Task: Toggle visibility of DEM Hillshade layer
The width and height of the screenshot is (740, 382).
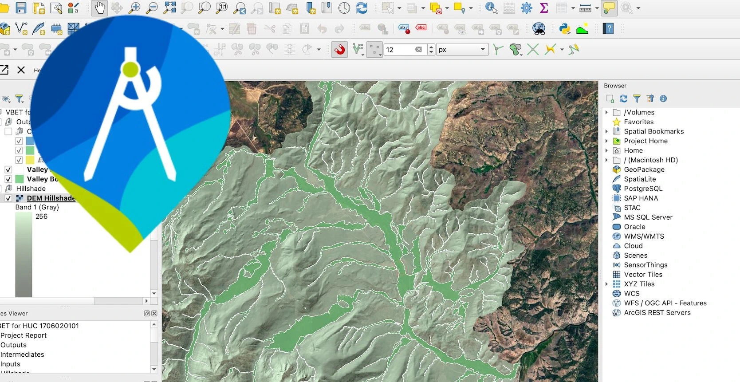Action: (x=8, y=198)
